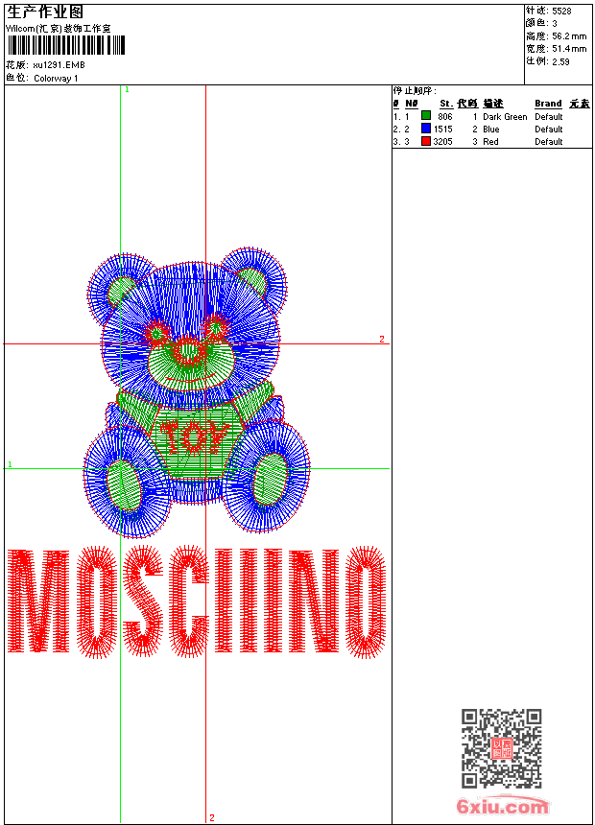Click the 'Brand' column header
595x825 pixels.
pyautogui.click(x=548, y=104)
